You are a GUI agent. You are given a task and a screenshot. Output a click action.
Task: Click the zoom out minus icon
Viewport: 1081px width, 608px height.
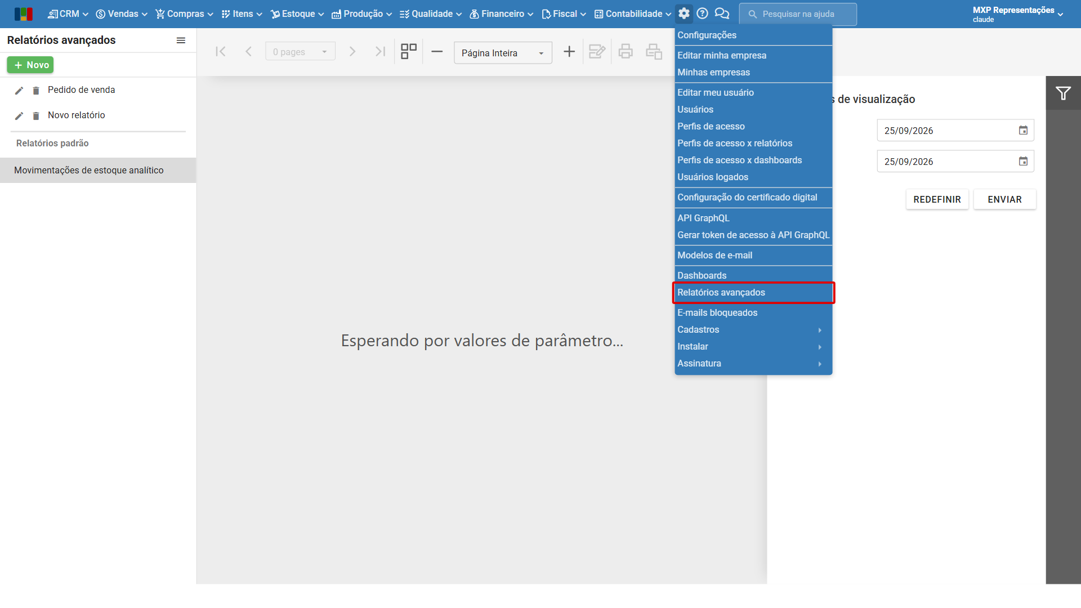(437, 52)
